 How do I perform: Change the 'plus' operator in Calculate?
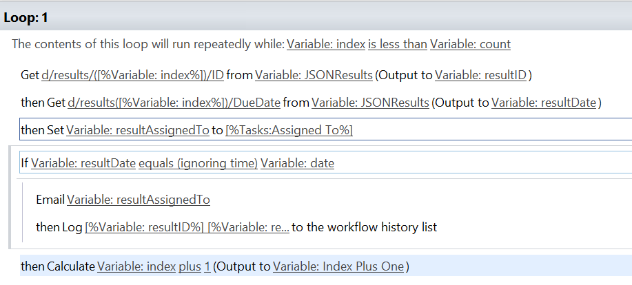[x=190, y=266]
